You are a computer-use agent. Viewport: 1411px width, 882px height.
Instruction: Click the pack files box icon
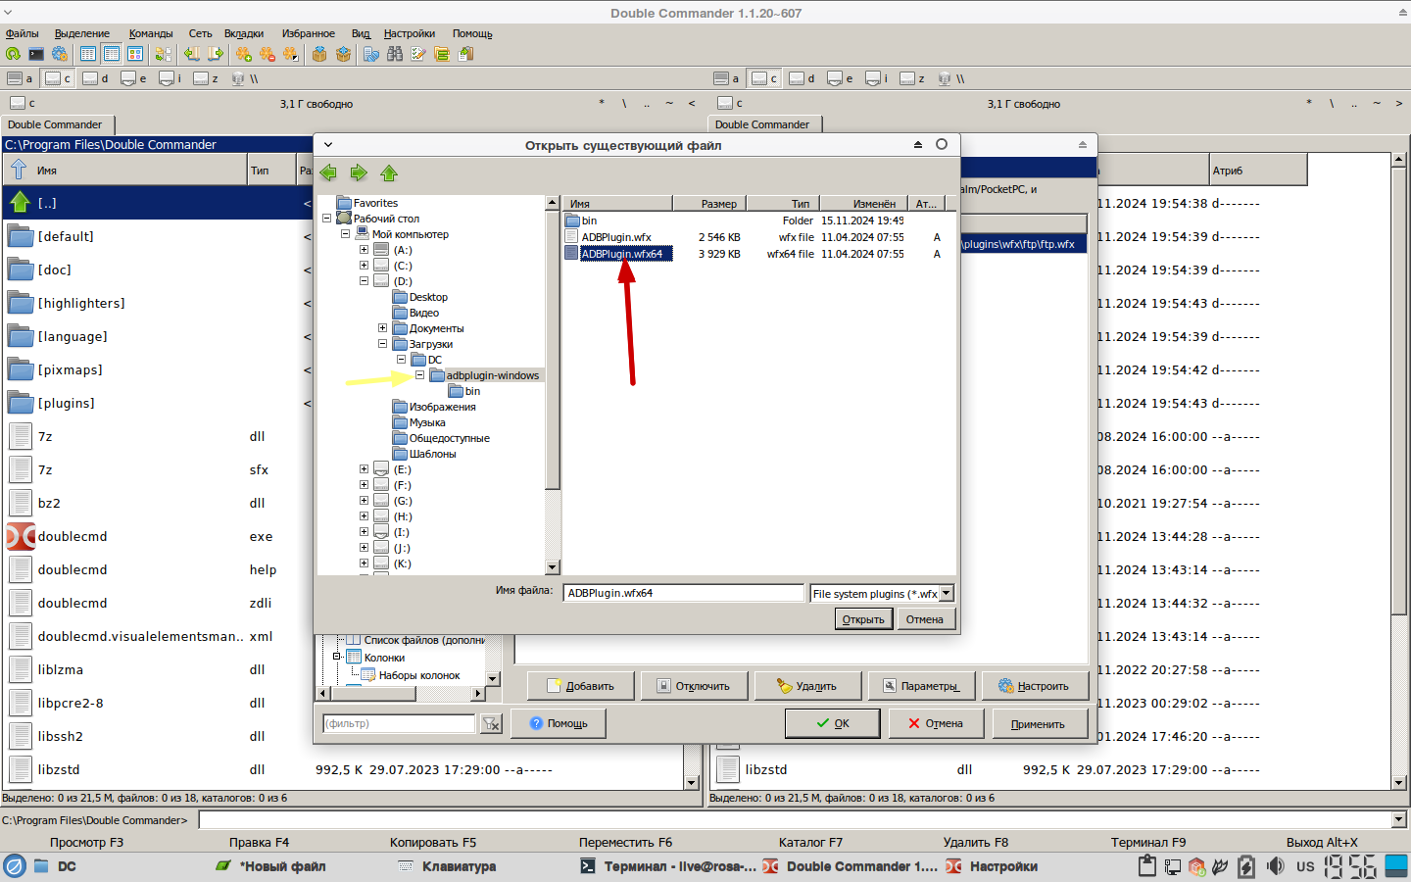click(319, 54)
